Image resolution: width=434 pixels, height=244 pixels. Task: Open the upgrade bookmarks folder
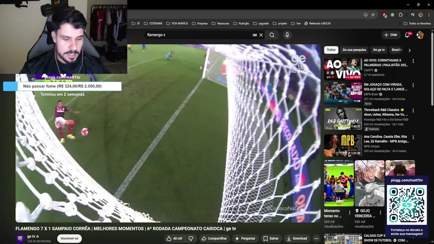click(x=261, y=23)
